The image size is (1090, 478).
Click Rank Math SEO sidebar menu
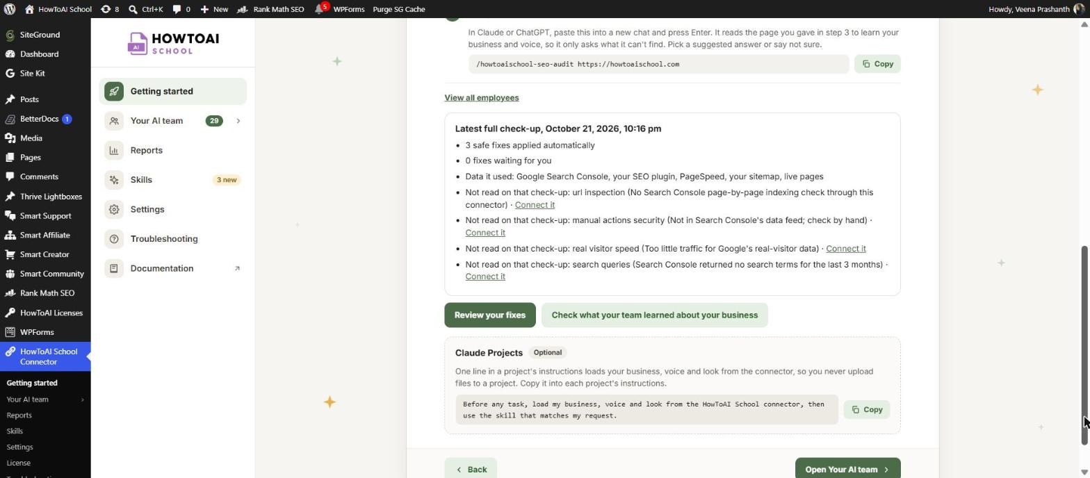point(45,293)
